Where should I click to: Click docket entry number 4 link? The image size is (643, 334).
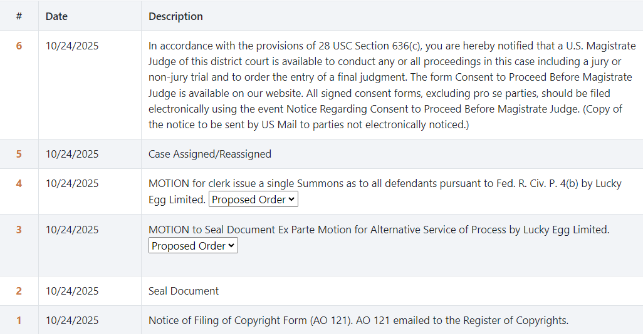19,183
